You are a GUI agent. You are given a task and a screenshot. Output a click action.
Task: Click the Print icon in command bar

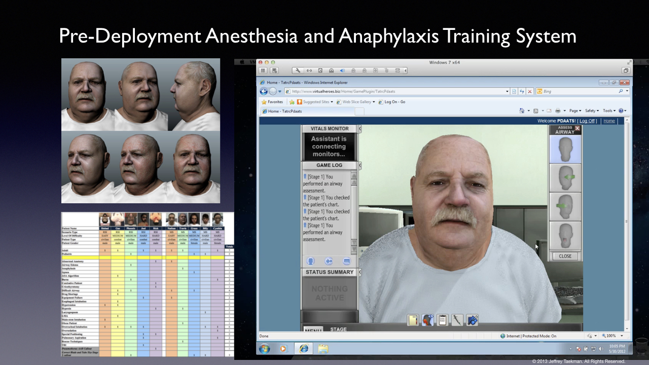coord(558,111)
